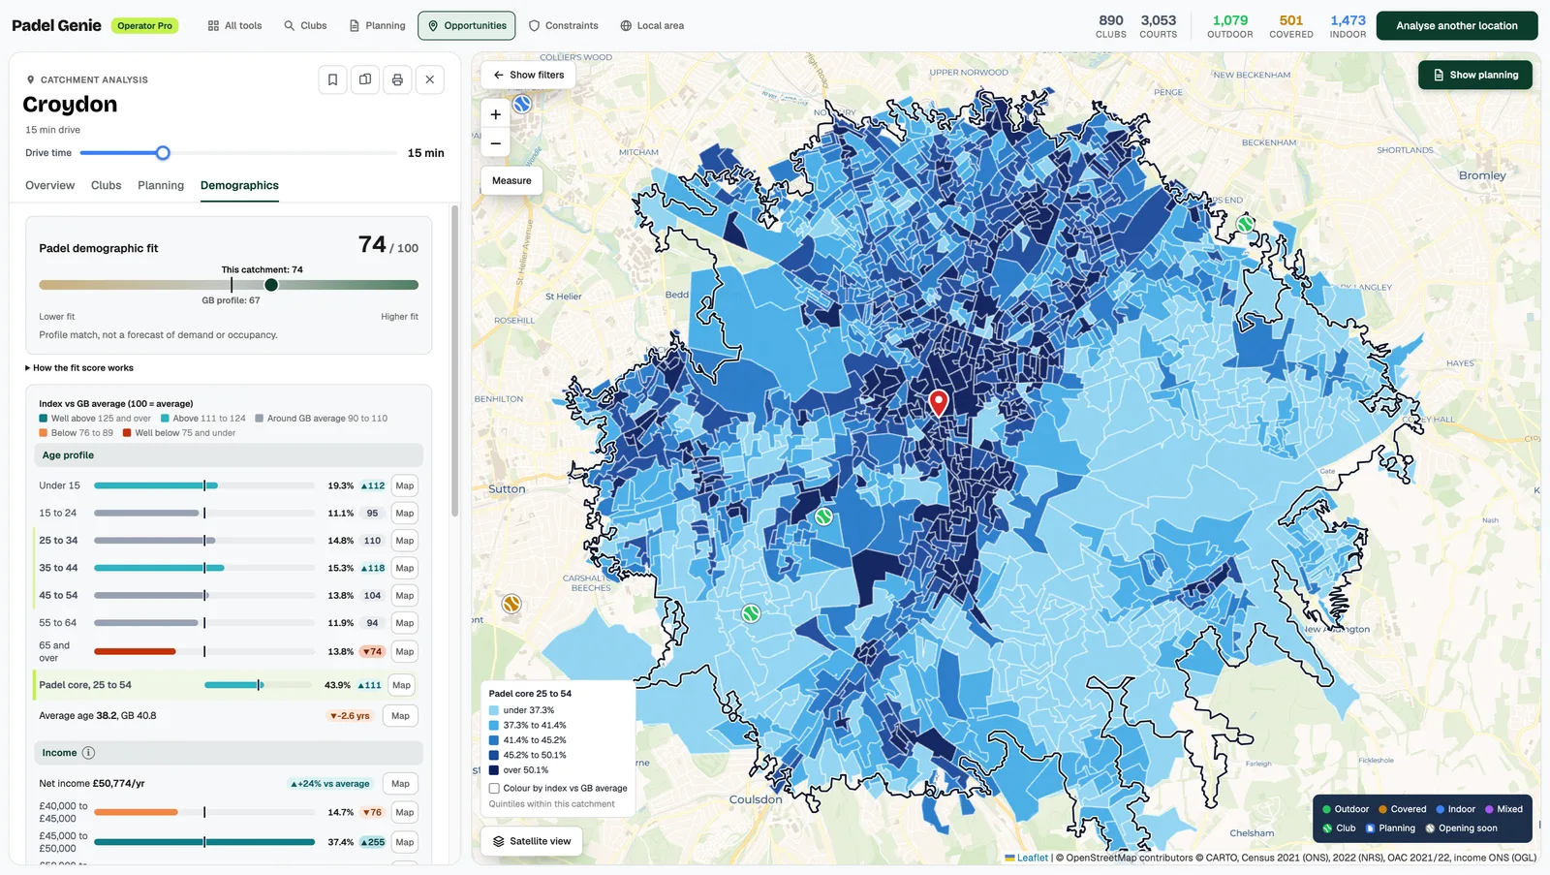Click the Drive time slider handle
1550x875 pixels.
click(163, 153)
